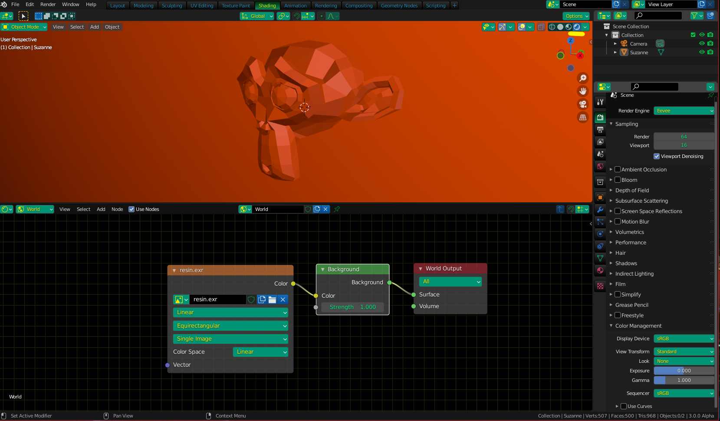Open the Object Mode dropdown

pyautogui.click(x=24, y=27)
